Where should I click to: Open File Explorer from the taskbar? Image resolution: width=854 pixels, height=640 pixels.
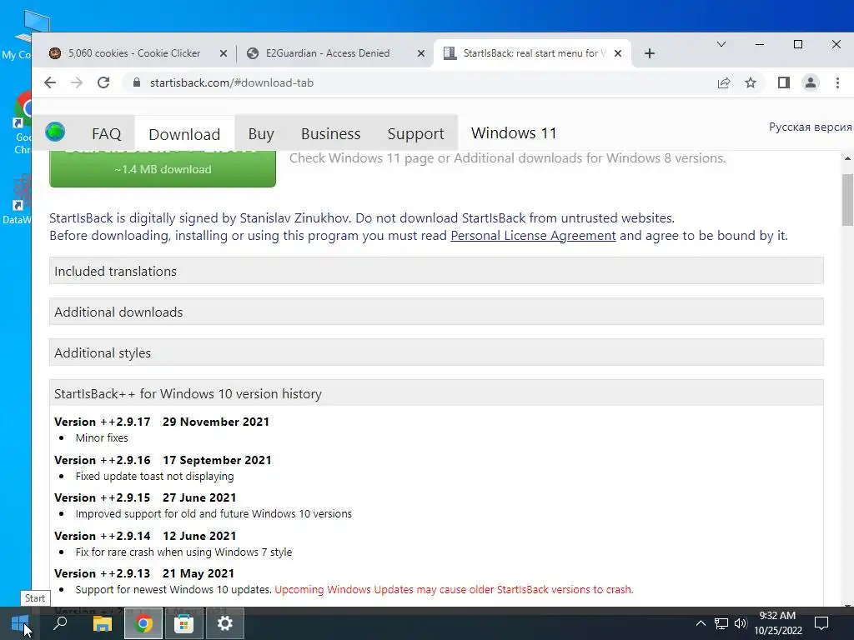coord(102,623)
